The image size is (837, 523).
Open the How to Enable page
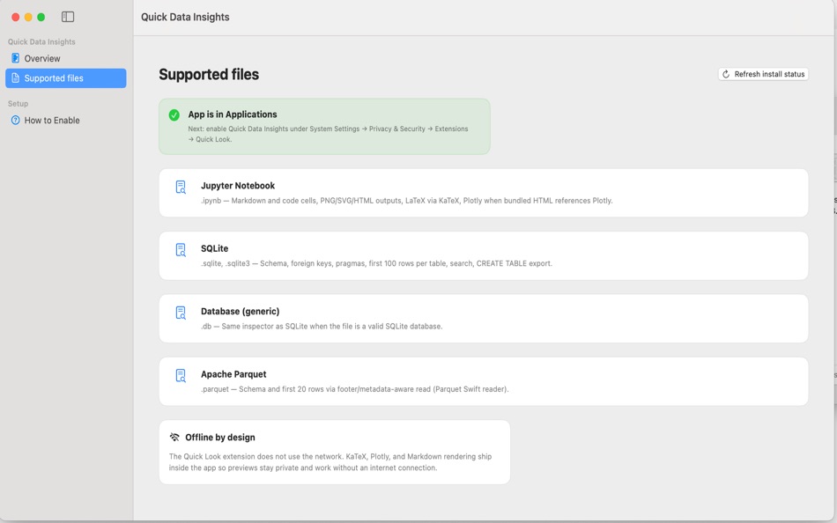(x=66, y=120)
